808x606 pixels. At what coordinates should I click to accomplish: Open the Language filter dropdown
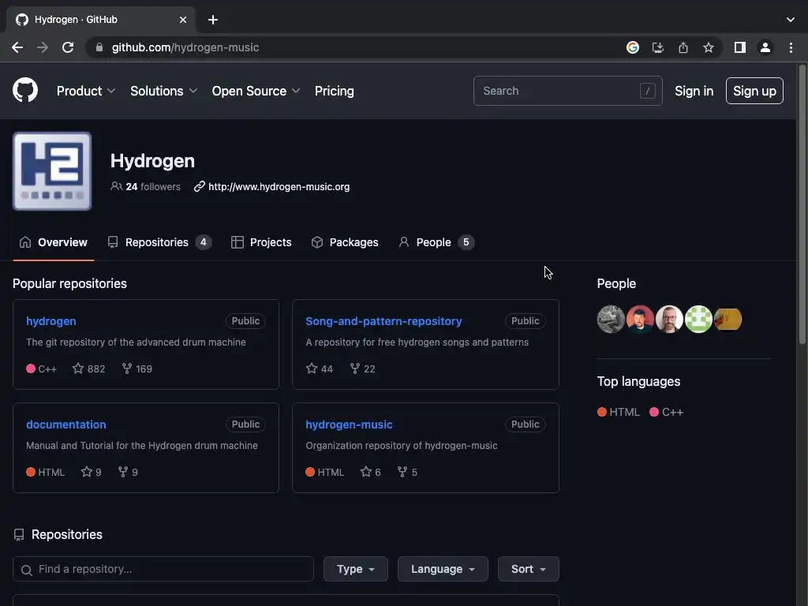[443, 569]
